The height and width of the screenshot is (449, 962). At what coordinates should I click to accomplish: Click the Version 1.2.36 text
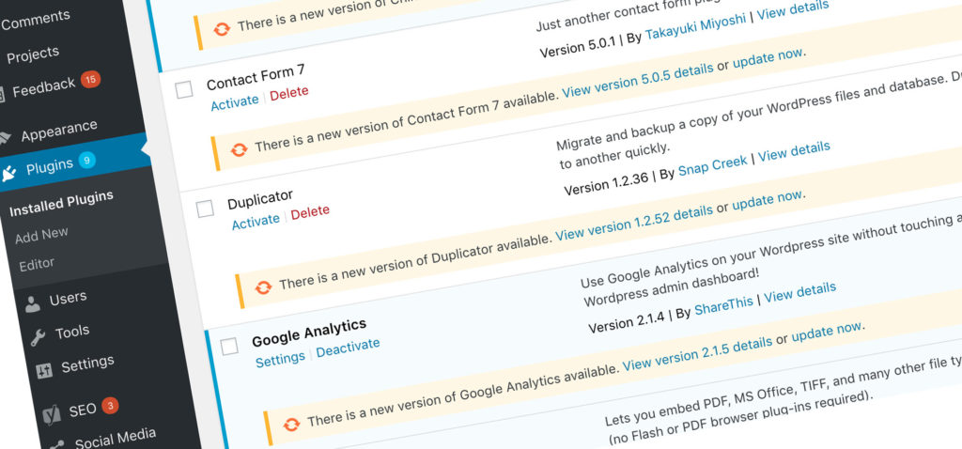(x=607, y=185)
